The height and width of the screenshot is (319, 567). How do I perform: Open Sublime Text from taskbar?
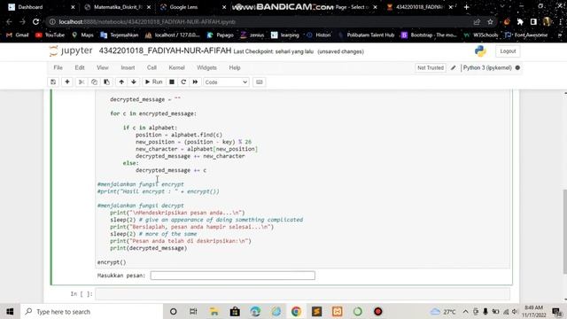tap(317, 311)
